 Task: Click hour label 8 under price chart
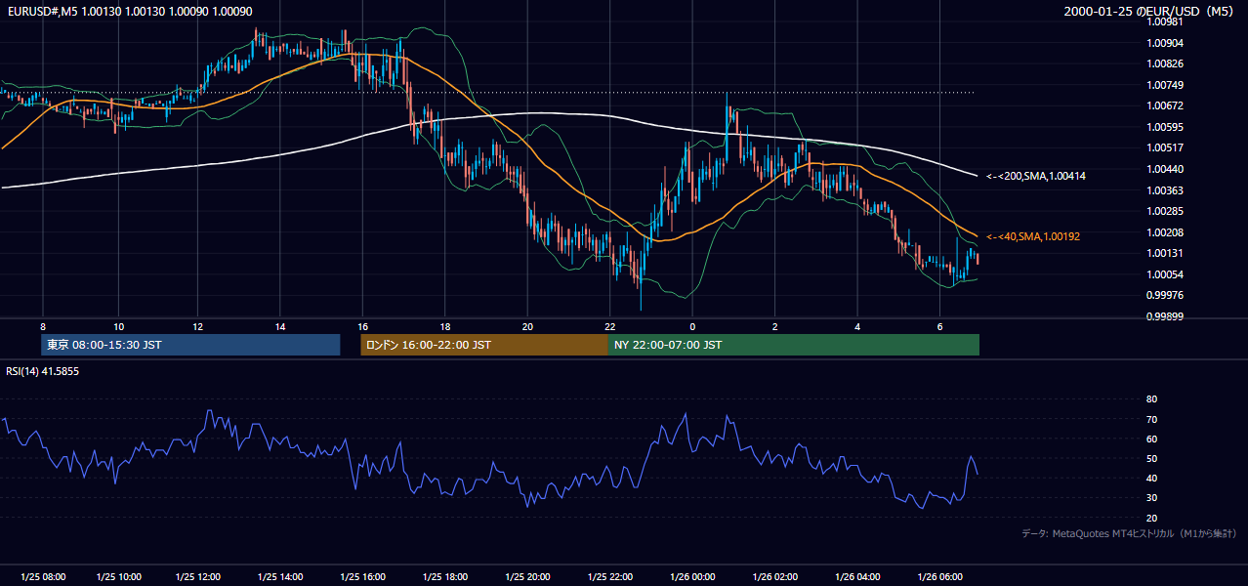(x=42, y=326)
